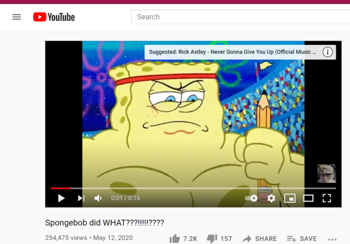Enable miniplayer mode
This screenshot has width=350, height=244.
(290, 198)
